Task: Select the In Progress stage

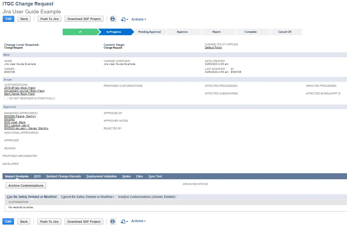Action: [x=114, y=32]
